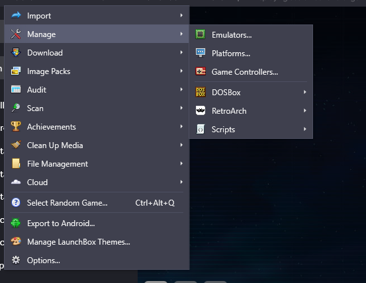The width and height of the screenshot is (366, 283).
Task: Expand the RetroArch submenu arrow
Action: click(305, 110)
